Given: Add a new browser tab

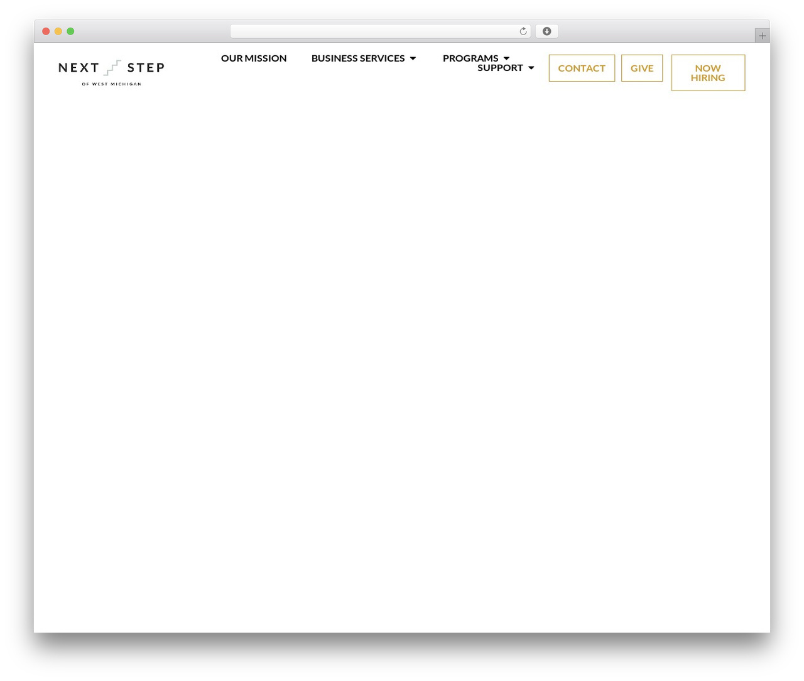Looking at the screenshot, I should point(762,36).
